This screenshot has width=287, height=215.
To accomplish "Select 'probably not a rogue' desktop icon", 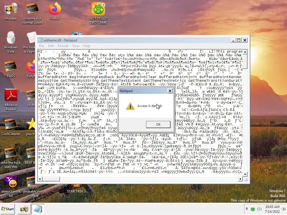I will [x=33, y=186].
